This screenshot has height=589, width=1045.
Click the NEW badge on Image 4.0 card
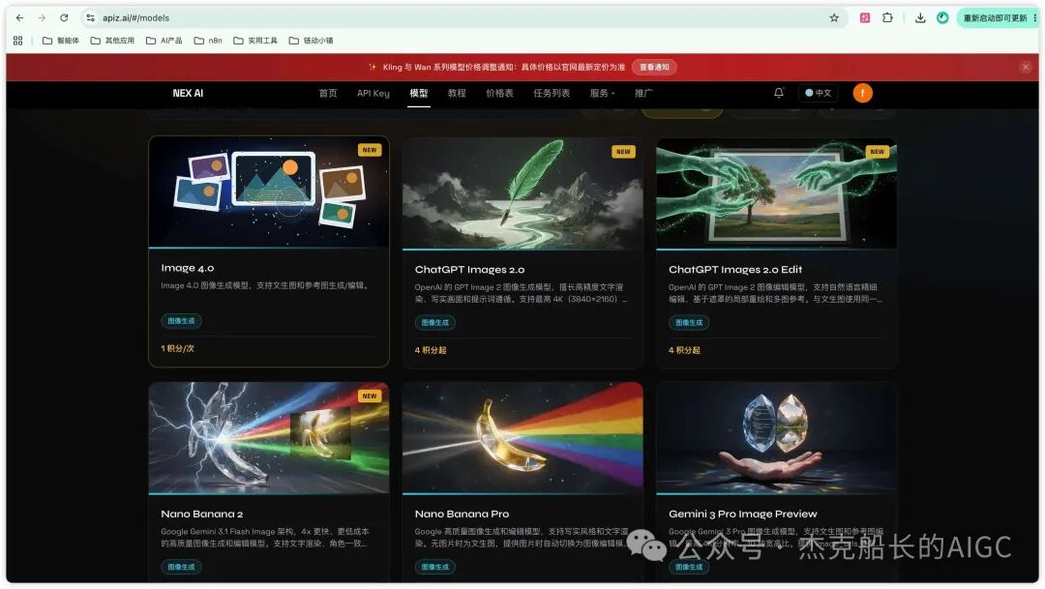370,150
